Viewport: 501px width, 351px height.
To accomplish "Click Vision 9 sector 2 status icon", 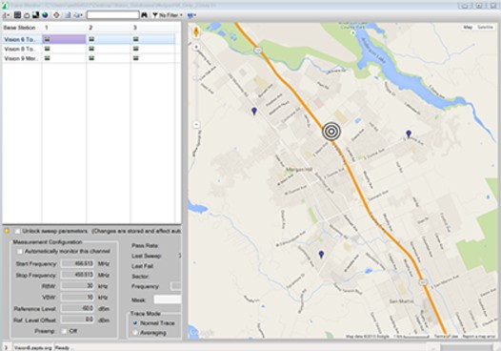I will tap(91, 58).
